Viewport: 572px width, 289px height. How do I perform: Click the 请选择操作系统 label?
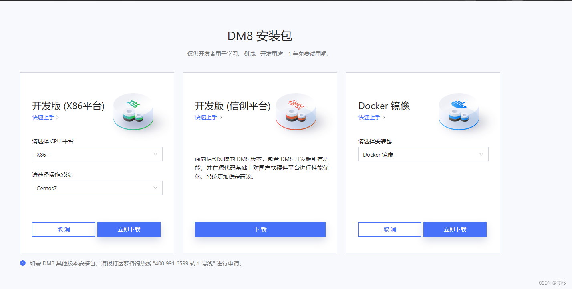pyautogui.click(x=52, y=175)
